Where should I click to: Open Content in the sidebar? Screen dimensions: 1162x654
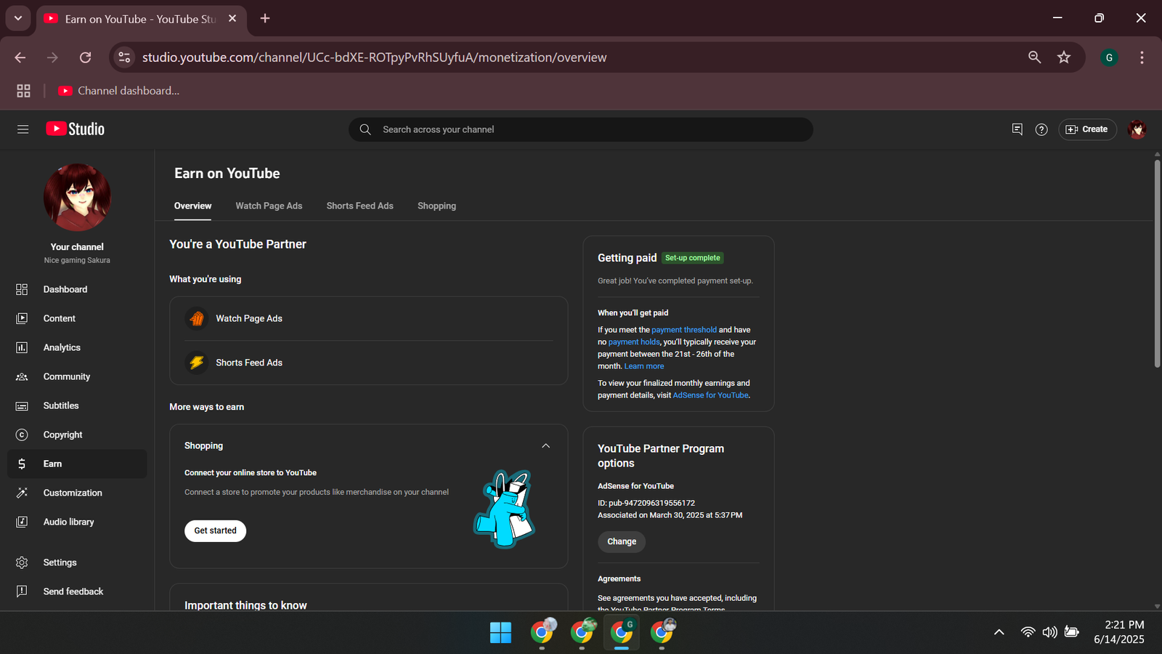pyautogui.click(x=77, y=318)
